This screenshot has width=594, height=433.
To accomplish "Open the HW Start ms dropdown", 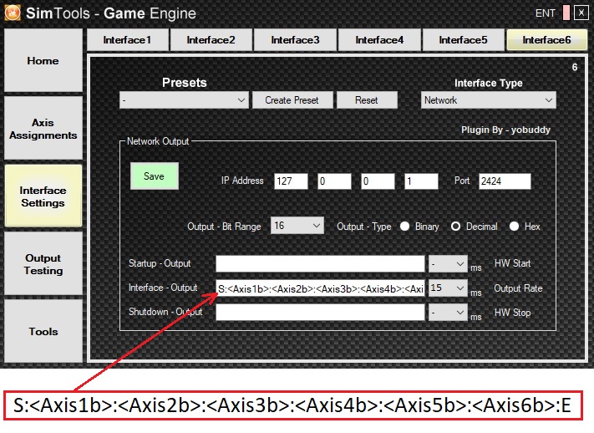I will pyautogui.click(x=448, y=263).
